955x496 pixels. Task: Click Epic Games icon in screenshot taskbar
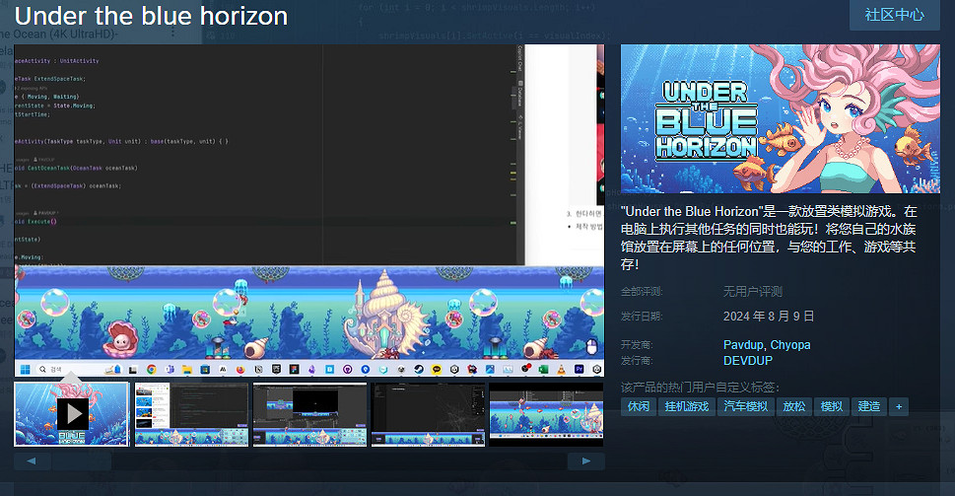[276, 369]
